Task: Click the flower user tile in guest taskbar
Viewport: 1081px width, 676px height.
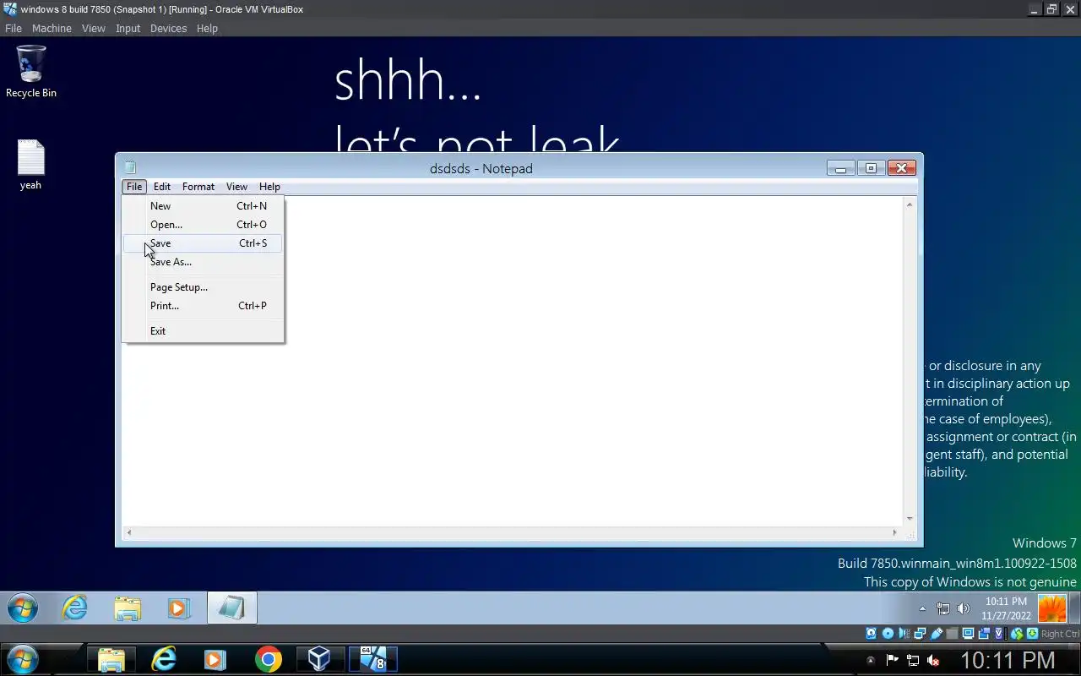Action: pos(1052,608)
